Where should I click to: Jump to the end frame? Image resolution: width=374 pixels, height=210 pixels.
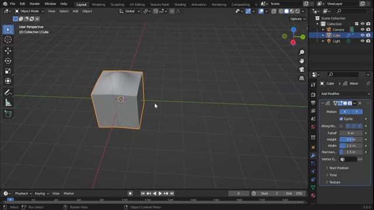coord(172,194)
